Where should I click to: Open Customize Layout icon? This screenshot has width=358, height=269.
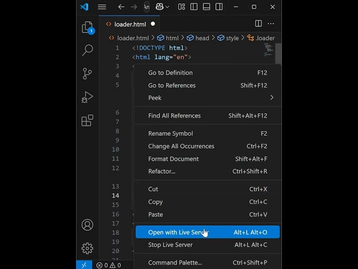tap(181, 7)
